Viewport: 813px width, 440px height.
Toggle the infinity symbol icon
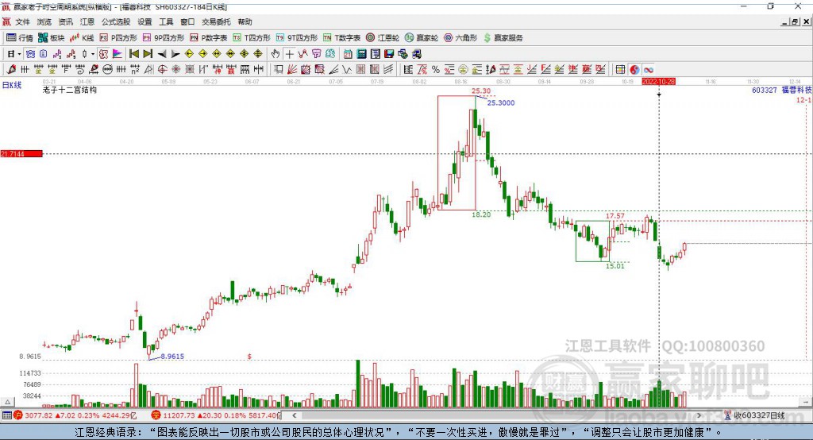648,70
